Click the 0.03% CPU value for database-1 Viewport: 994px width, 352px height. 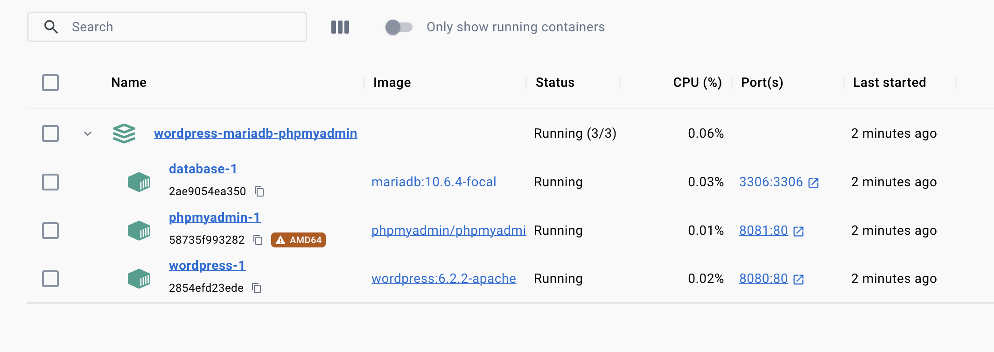(x=706, y=182)
